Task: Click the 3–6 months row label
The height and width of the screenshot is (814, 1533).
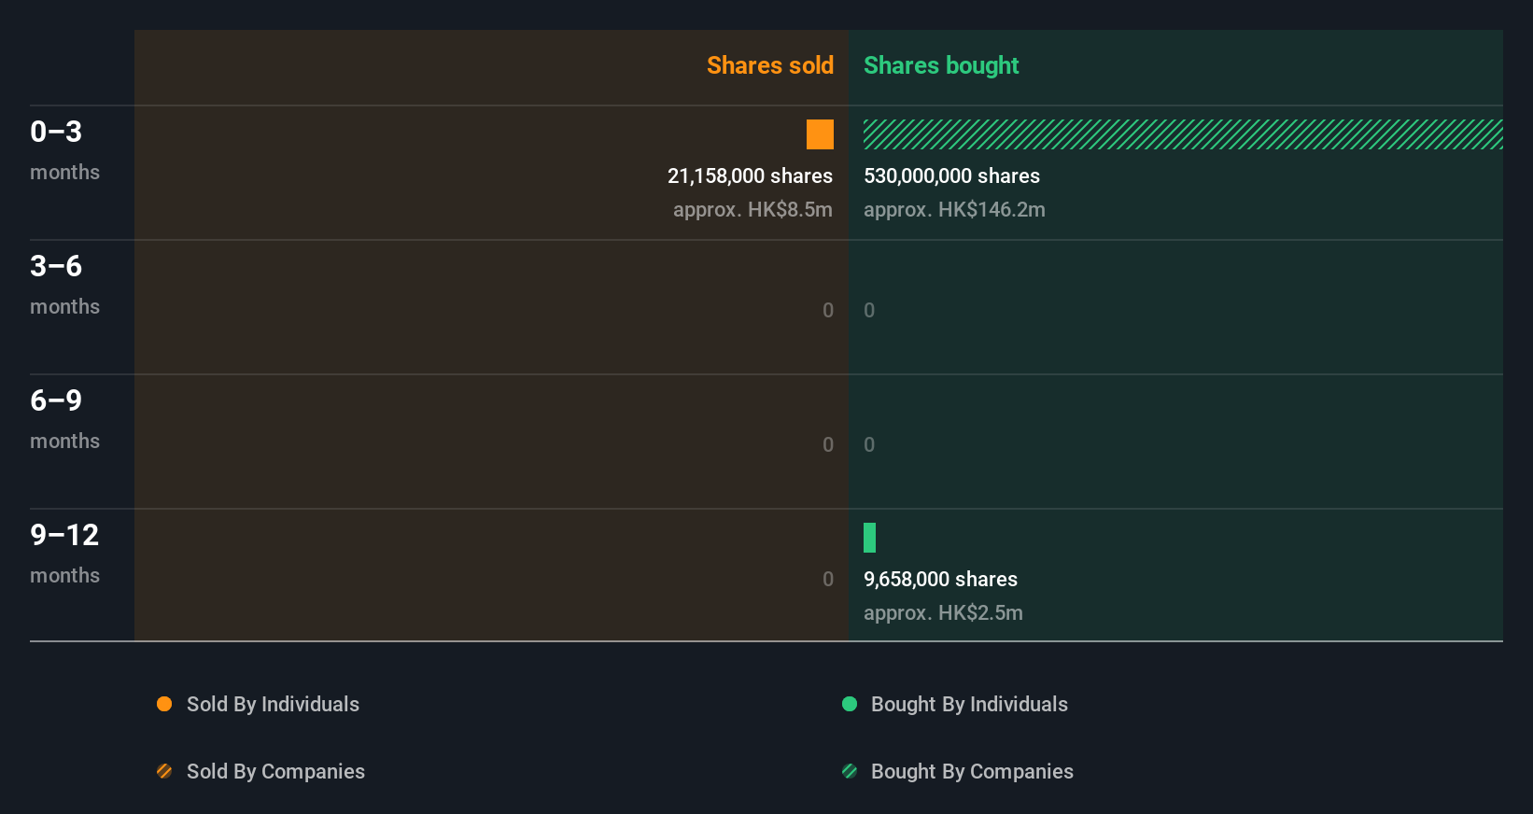Action: click(64, 285)
